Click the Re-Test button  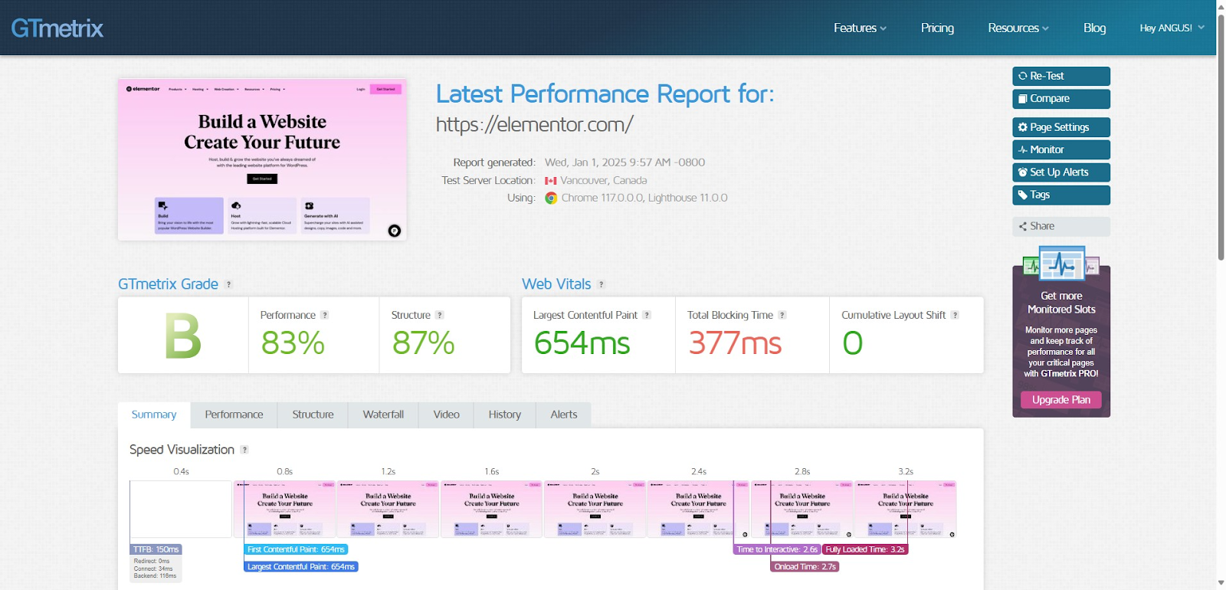tap(1061, 76)
